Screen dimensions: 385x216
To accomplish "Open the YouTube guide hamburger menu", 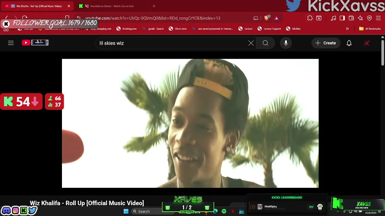I will (x=11, y=43).
